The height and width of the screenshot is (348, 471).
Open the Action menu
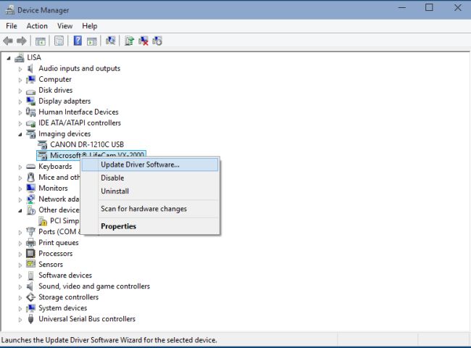[37, 26]
